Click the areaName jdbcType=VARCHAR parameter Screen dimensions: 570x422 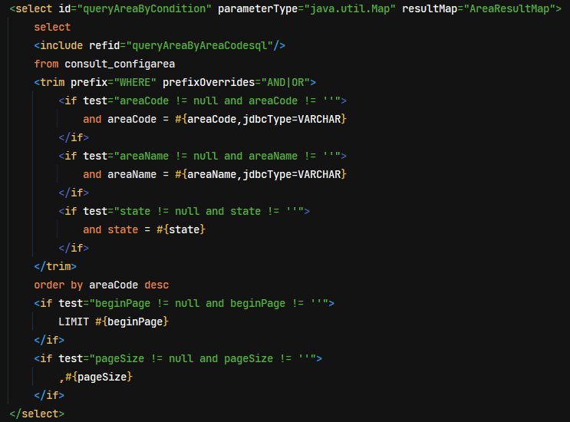pyautogui.click(x=261, y=174)
